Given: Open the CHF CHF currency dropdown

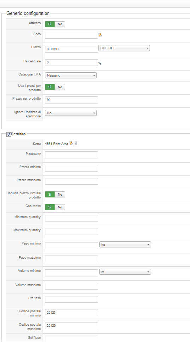Looking at the screenshot, I should tap(124, 48).
